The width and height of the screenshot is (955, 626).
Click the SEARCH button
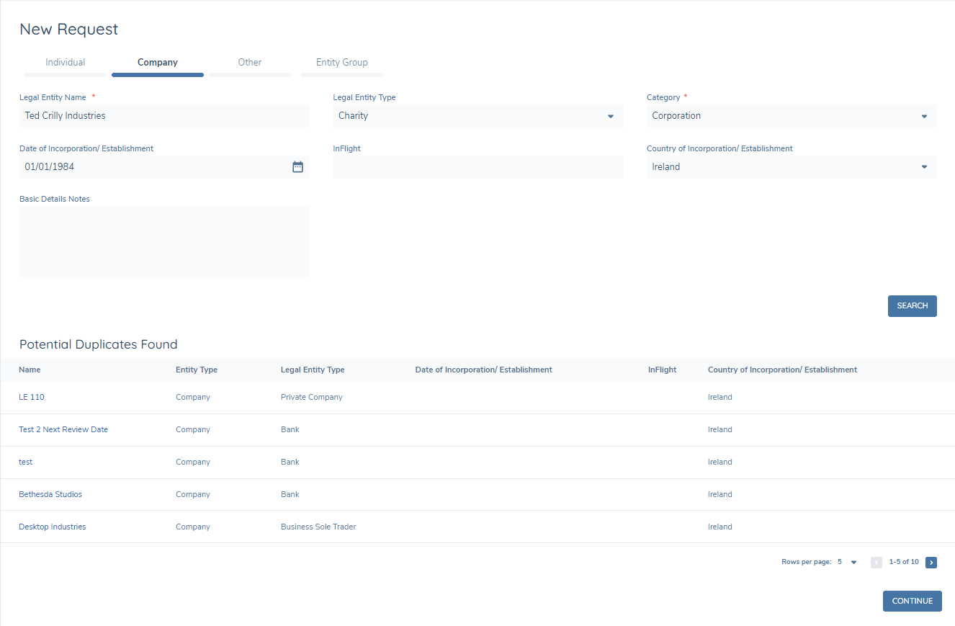click(912, 305)
